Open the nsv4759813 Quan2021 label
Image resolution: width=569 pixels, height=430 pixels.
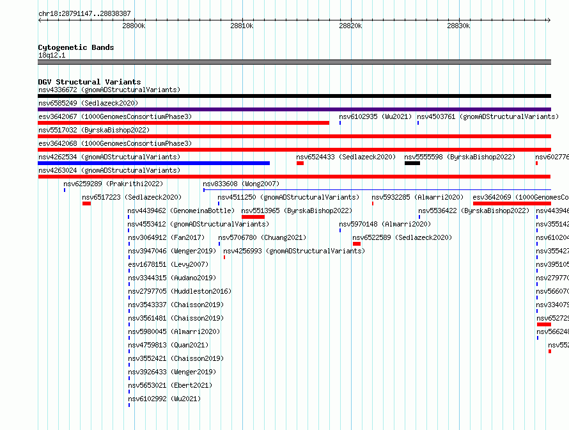[x=168, y=345]
